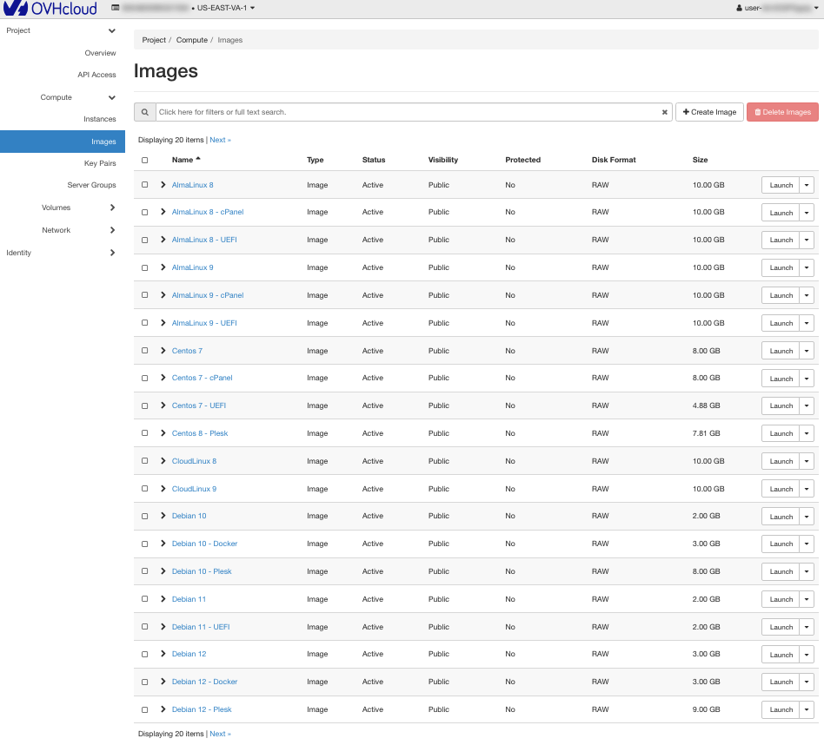Click the Size column header
The height and width of the screenshot is (745, 824).
click(x=700, y=160)
